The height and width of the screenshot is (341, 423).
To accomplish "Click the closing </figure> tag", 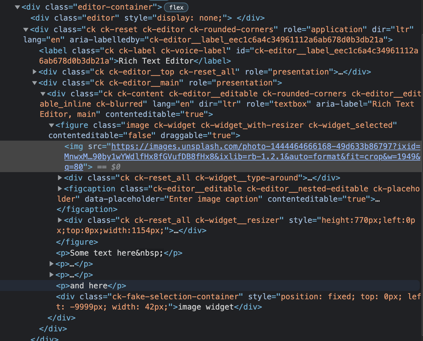I will 77,242.
